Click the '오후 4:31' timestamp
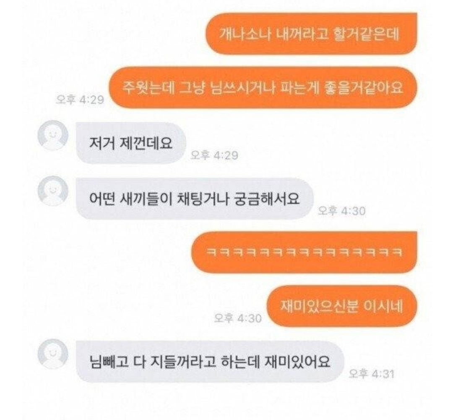The image size is (453, 420). [x=371, y=374]
